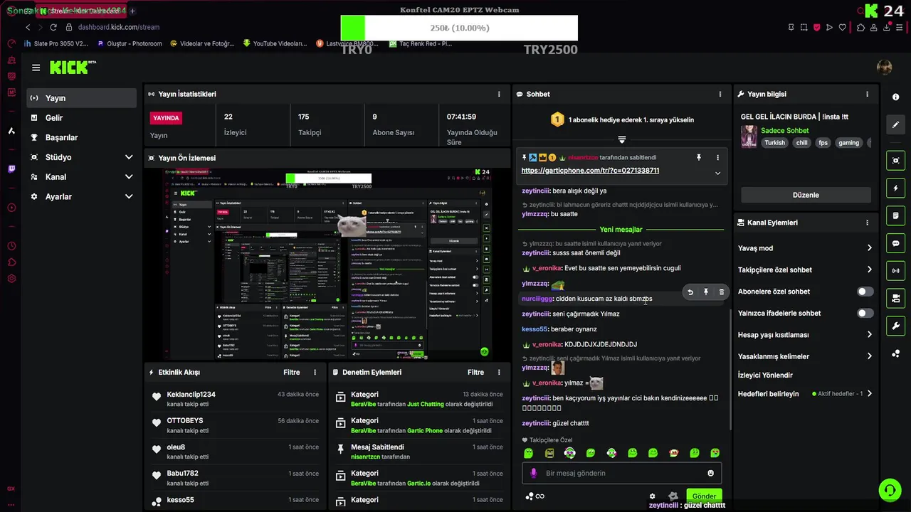Viewport: 911px width, 512px height.
Task: Click the Yeni mesajlar divider
Action: [621, 230]
